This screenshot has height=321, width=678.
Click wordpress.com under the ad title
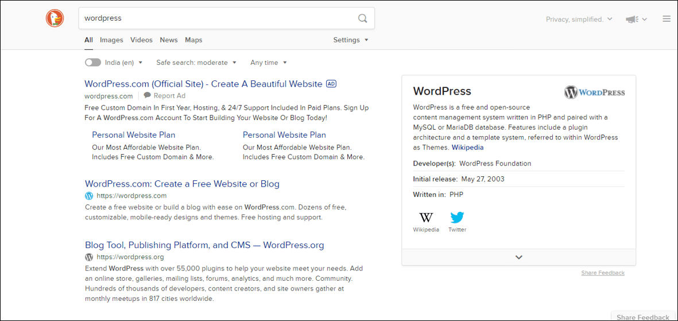[109, 95]
